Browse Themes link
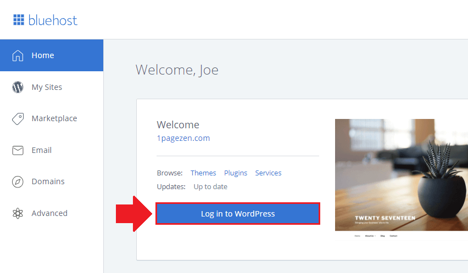The image size is (468, 273). (x=203, y=173)
